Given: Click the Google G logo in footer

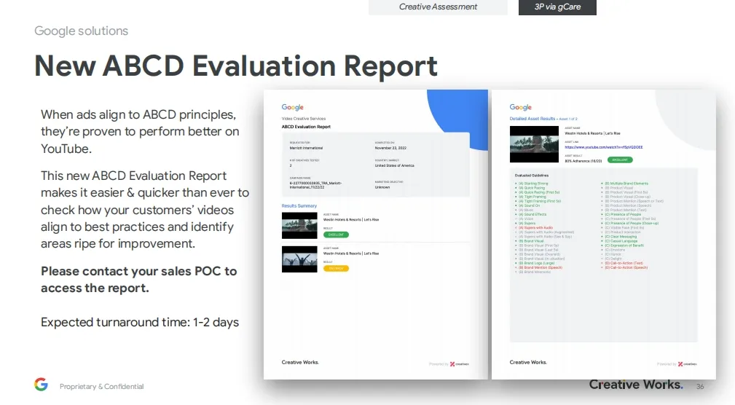Looking at the screenshot, I should click(41, 385).
